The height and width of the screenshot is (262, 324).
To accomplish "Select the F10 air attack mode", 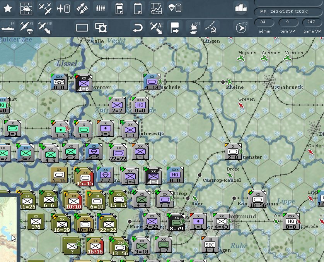I will (x=45, y=27).
